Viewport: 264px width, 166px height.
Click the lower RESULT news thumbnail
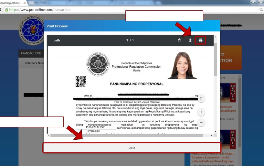tap(228, 139)
